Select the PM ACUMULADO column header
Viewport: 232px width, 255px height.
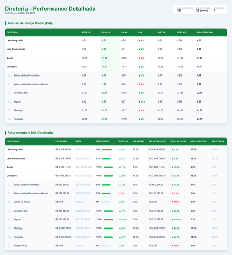point(205,32)
